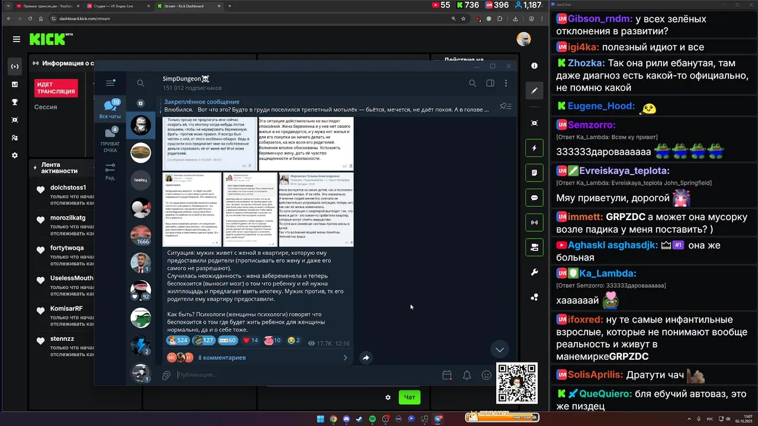Click pencil edit icon in Kick right toolbar

(534, 91)
